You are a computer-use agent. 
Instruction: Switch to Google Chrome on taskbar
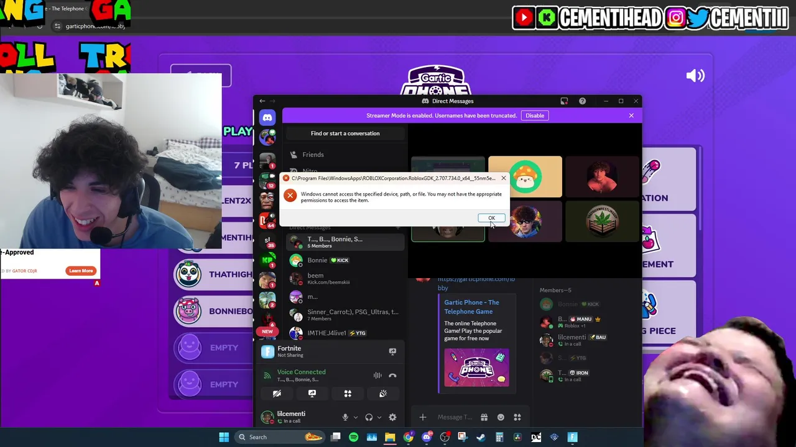click(408, 437)
